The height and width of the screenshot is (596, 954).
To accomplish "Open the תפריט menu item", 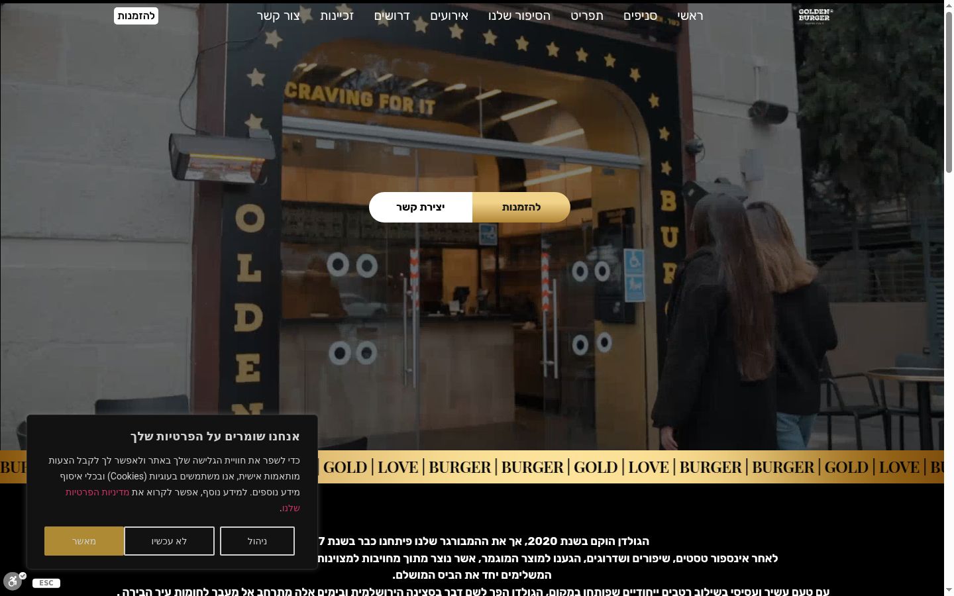I will (x=587, y=16).
